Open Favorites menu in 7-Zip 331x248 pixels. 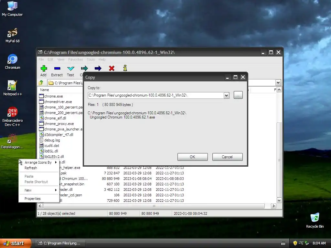click(76, 59)
